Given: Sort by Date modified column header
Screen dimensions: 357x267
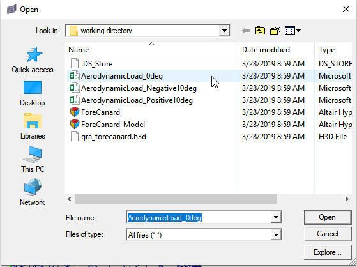Looking at the screenshot, I should click(276, 50).
